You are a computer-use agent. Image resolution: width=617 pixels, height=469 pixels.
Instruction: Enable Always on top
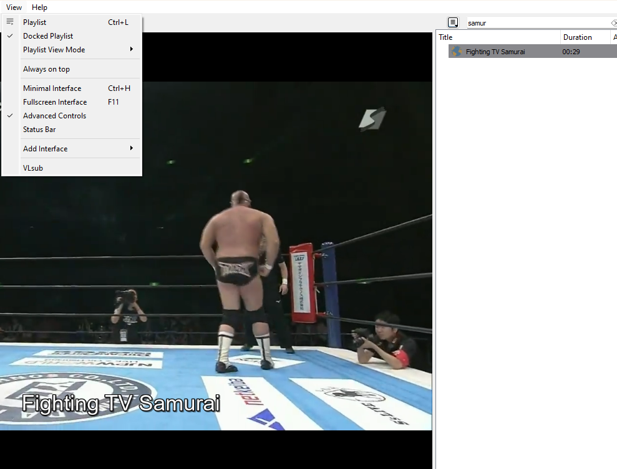72,69
